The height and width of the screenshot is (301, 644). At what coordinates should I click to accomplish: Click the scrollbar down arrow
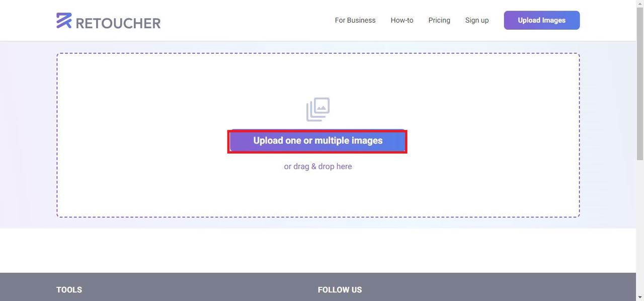640,297
